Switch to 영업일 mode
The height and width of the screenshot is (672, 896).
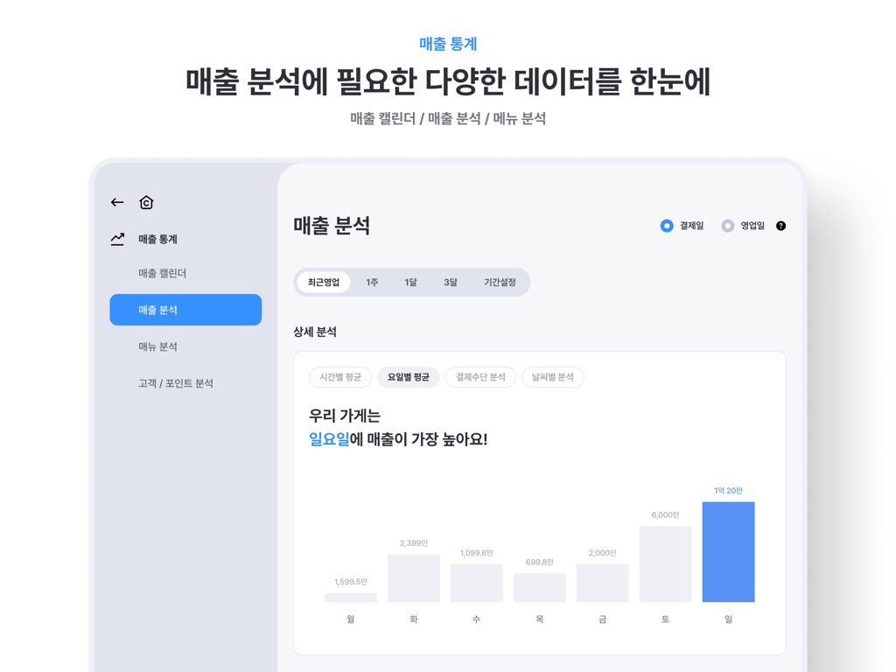[727, 225]
